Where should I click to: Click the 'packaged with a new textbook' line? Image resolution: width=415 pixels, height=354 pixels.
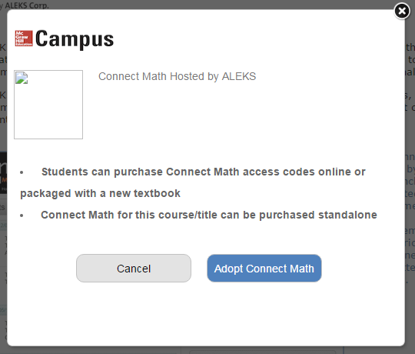click(x=101, y=193)
